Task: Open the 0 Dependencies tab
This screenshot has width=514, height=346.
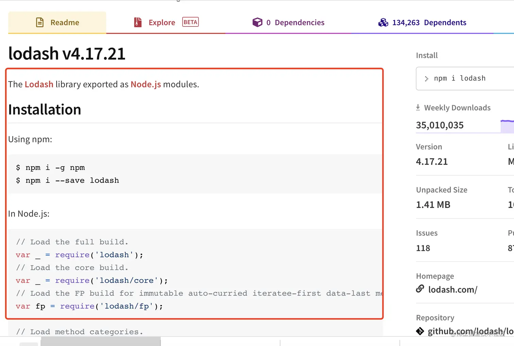Action: (x=295, y=22)
